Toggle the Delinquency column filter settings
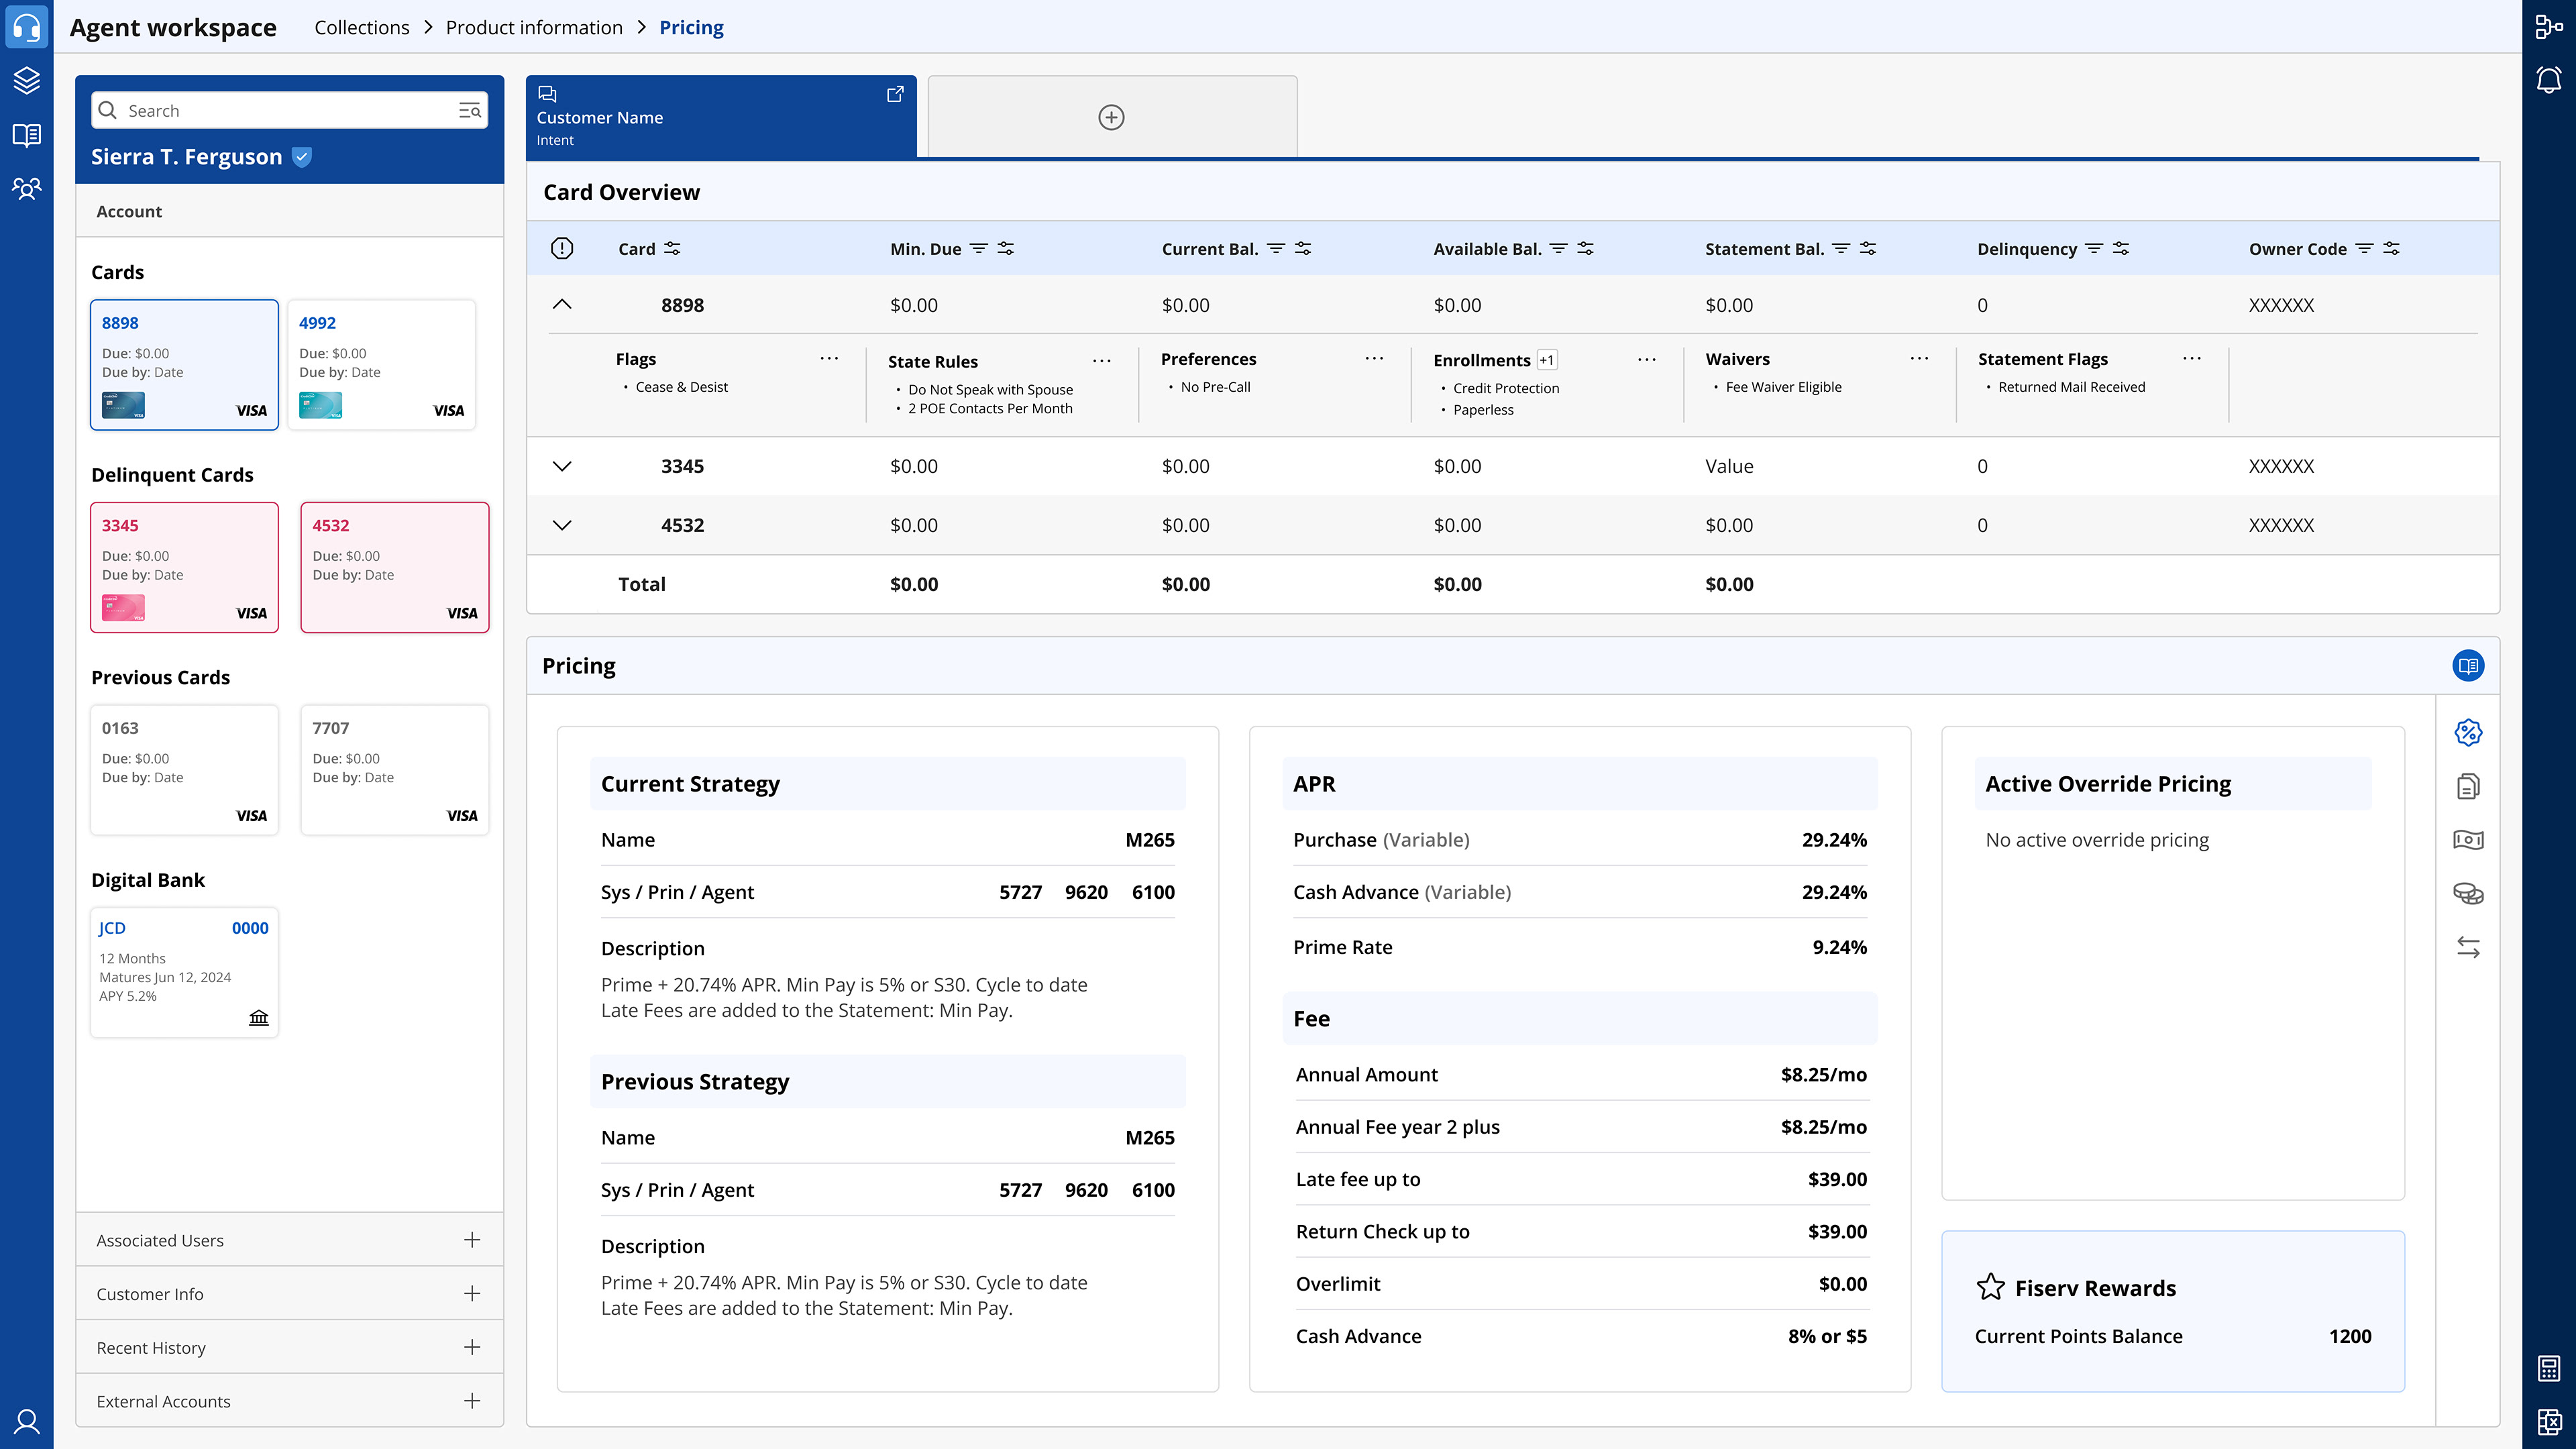The width and height of the screenshot is (2576, 1449). click(2121, 248)
